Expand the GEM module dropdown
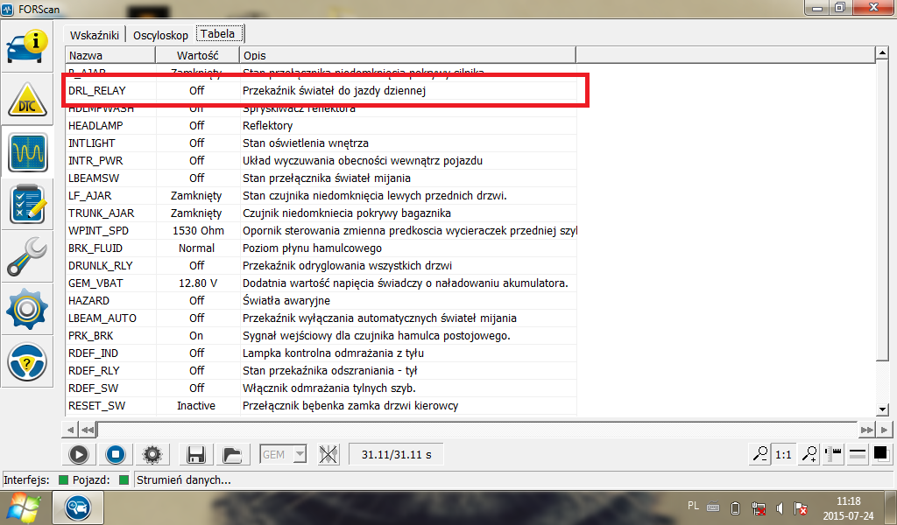This screenshot has width=897, height=525. pos(300,455)
